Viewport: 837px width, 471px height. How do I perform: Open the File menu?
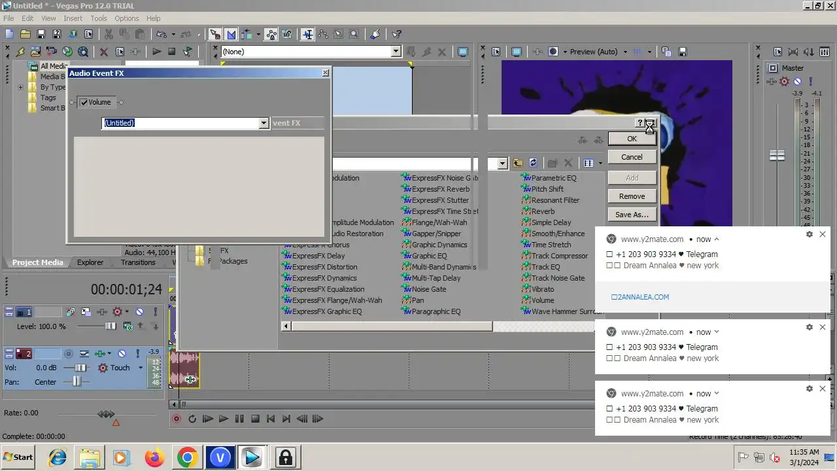tap(9, 18)
